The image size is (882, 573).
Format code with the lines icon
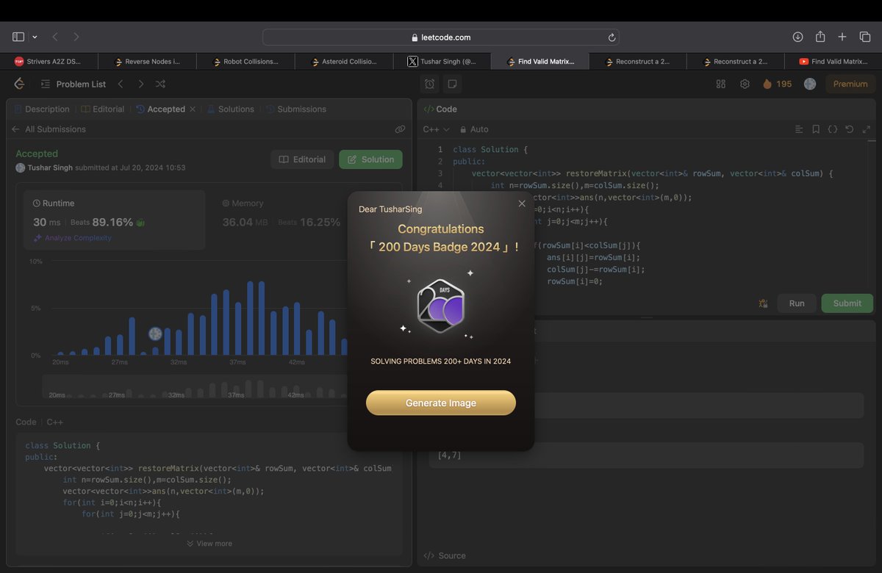point(799,129)
